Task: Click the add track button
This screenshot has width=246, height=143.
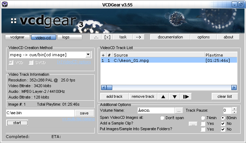Action: pyautogui.click(x=114, y=97)
